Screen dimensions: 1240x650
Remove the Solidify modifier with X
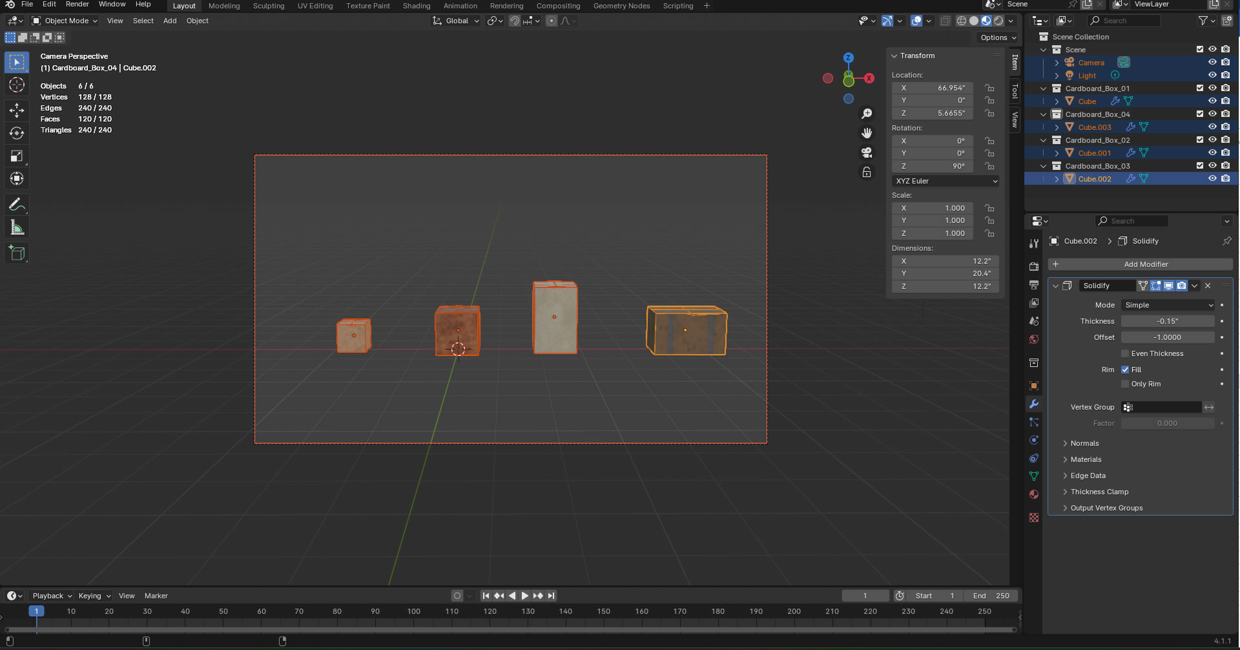coord(1208,286)
